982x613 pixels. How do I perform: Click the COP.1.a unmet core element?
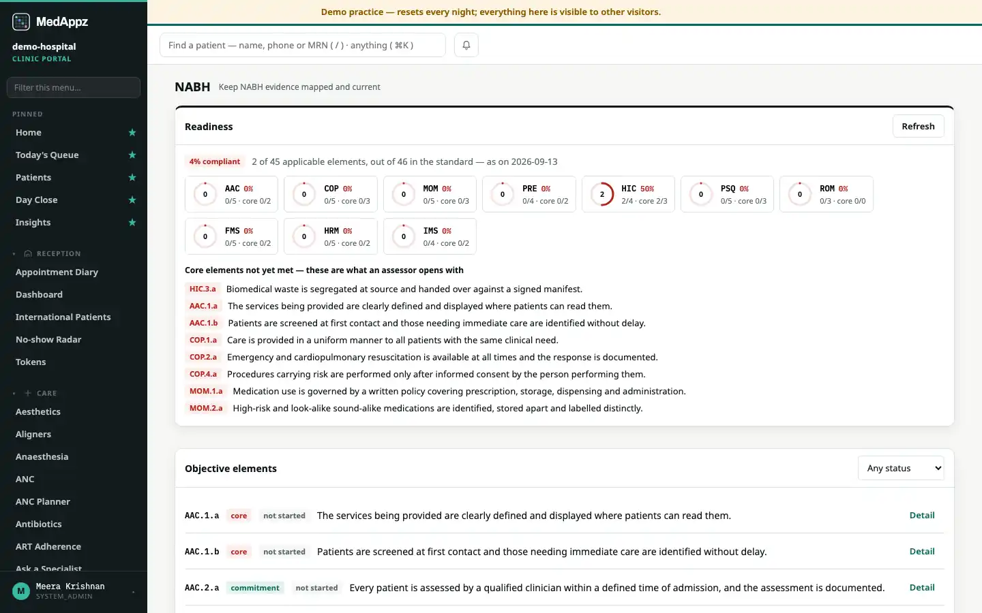coord(203,340)
